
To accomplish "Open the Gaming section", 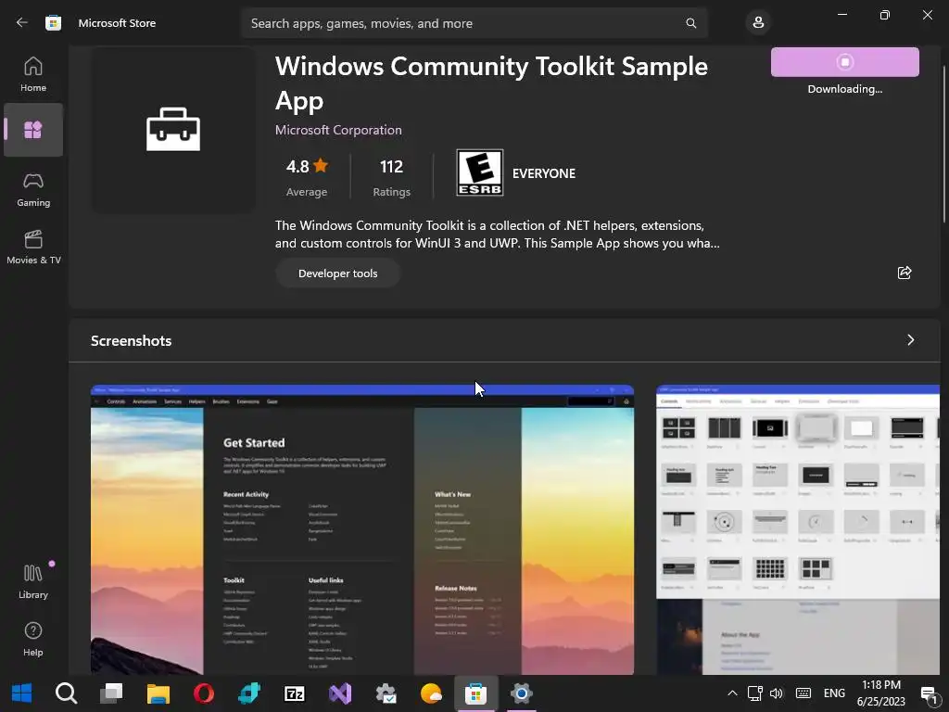I will pos(33,190).
